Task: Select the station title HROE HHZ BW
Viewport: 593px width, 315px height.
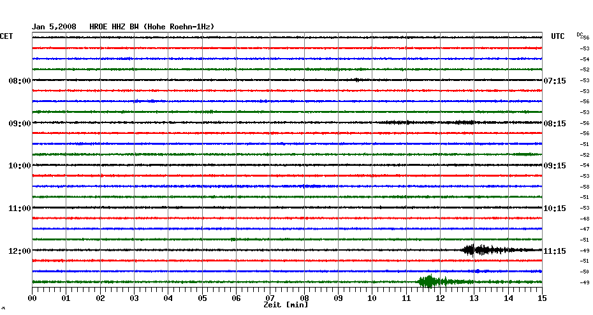Action: tap(114, 27)
